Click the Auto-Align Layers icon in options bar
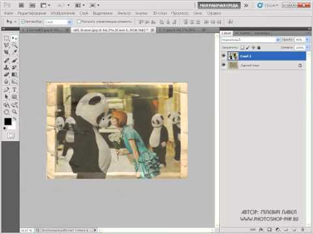The image size is (313, 234). pyautogui.click(x=231, y=21)
